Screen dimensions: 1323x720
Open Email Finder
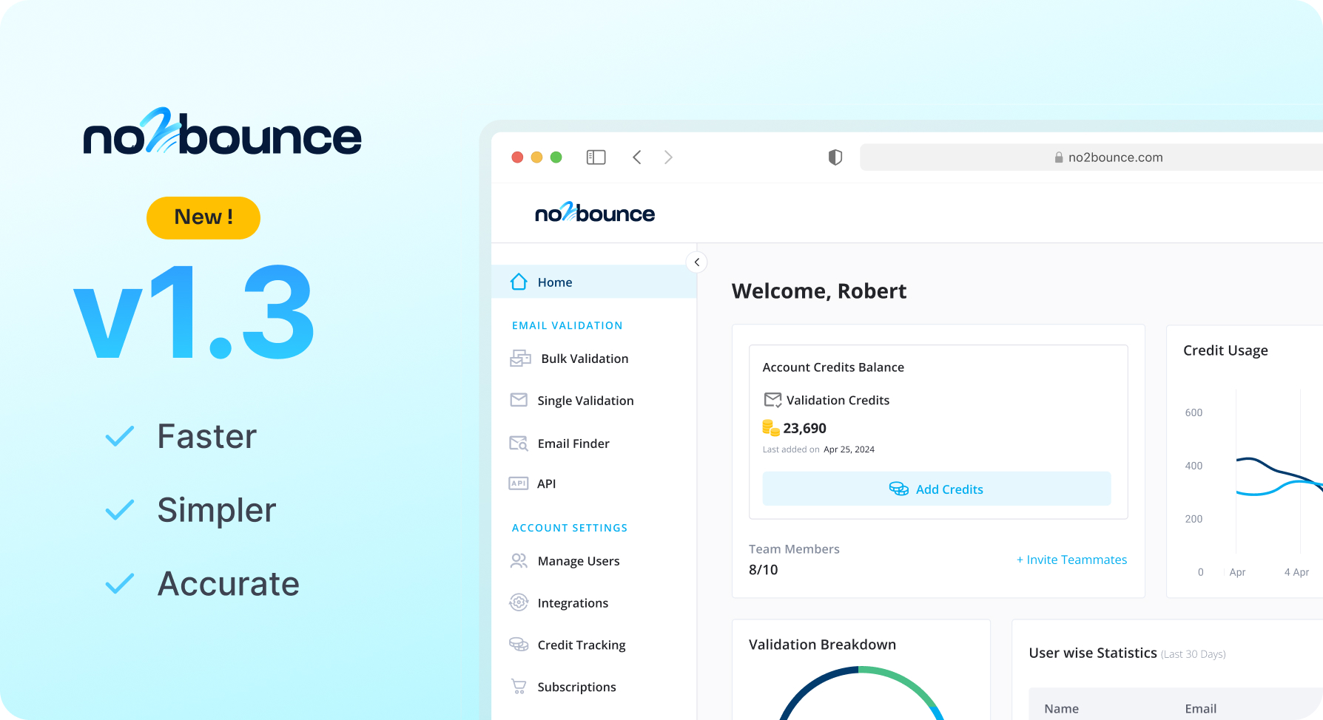573,444
